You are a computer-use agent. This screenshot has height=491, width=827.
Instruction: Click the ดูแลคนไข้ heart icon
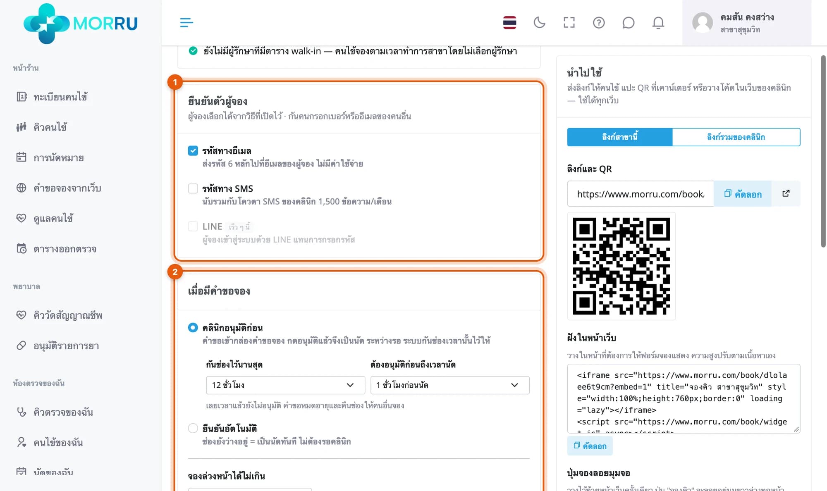click(21, 218)
